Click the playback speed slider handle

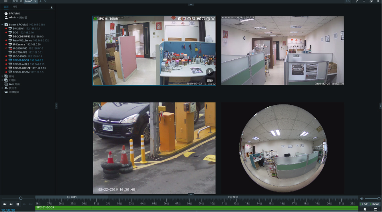point(21,198)
